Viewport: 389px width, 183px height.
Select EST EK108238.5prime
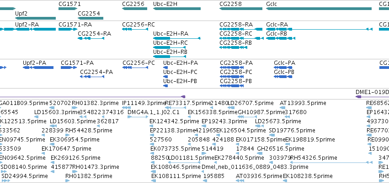(308, 176)
